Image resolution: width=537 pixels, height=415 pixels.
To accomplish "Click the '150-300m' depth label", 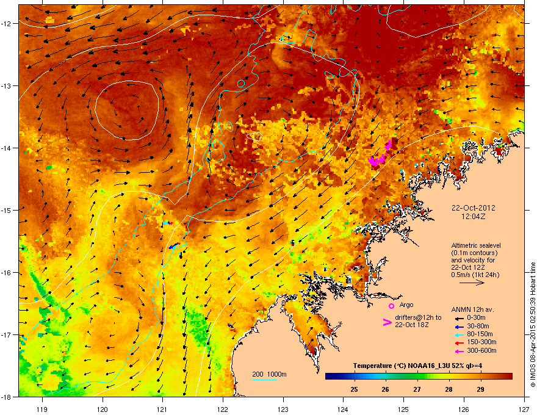I will click(481, 342).
